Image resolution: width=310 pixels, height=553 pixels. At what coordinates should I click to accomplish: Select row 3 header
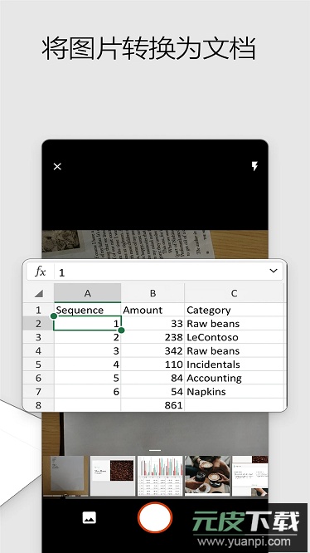tap(38, 337)
